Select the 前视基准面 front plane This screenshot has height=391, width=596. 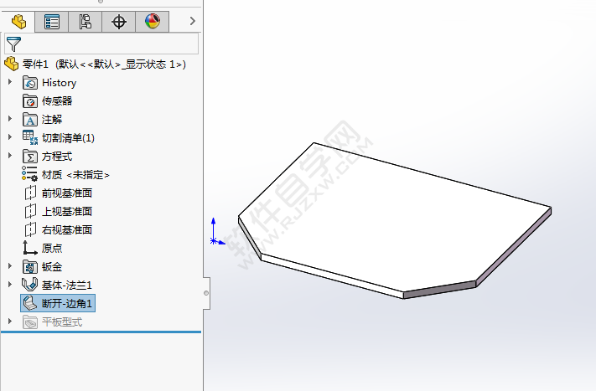(66, 193)
